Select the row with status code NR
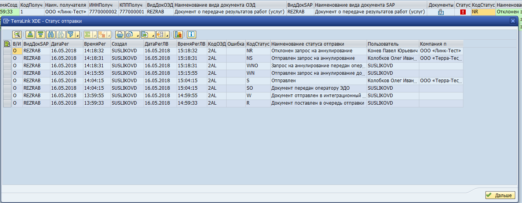 [x=7, y=51]
